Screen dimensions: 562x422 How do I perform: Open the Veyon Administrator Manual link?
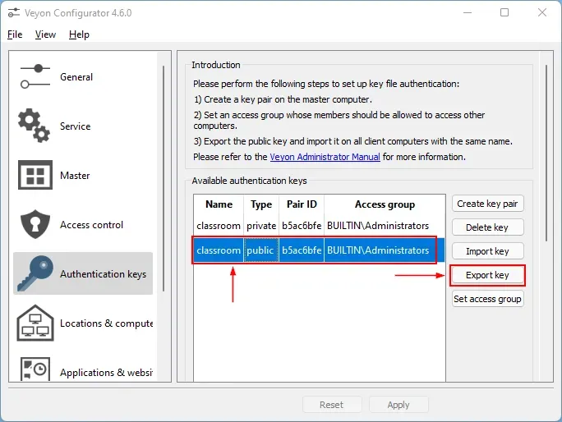point(325,157)
